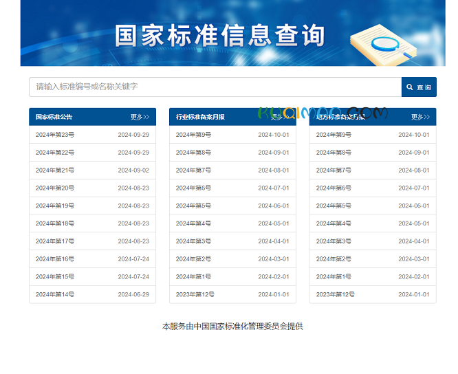Open 国家标准公告 2024年第23号
The height and width of the screenshot is (374, 458).
point(55,135)
